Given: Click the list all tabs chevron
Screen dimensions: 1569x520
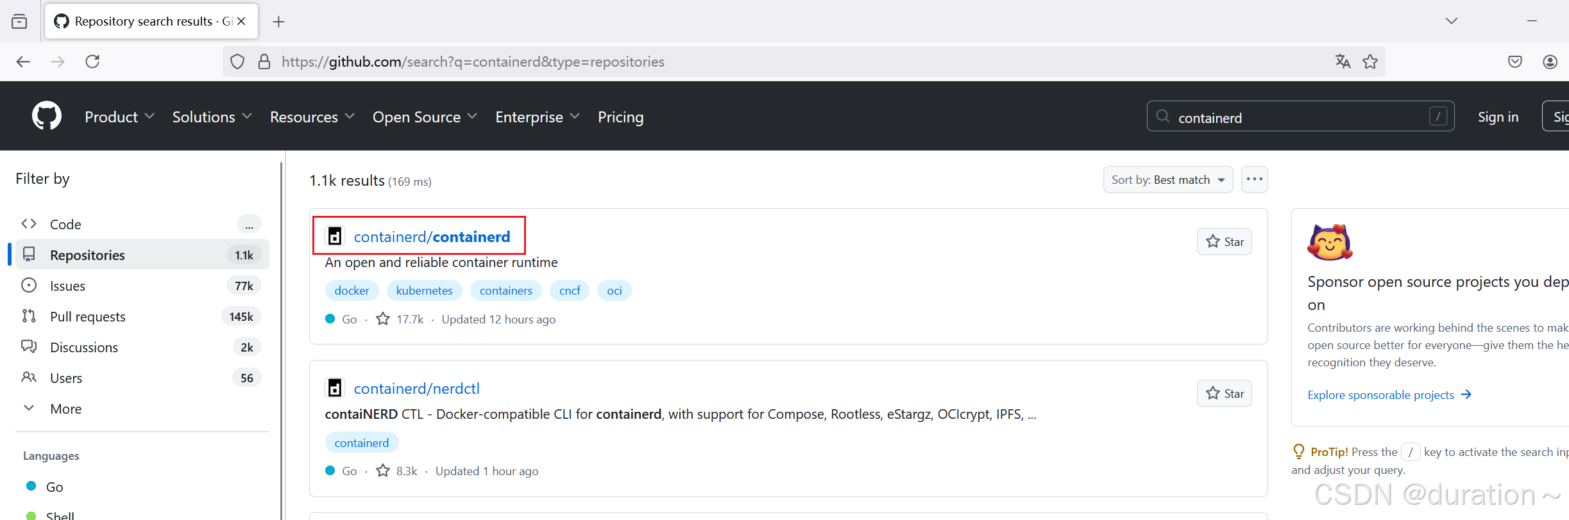Looking at the screenshot, I should click(x=1452, y=21).
